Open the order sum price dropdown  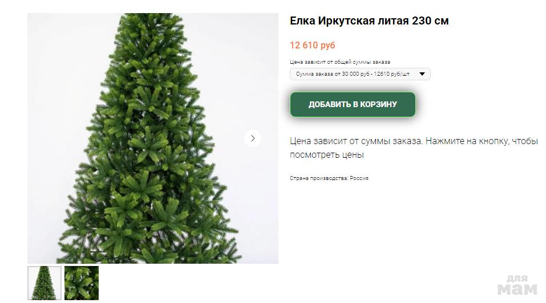pyautogui.click(x=360, y=74)
